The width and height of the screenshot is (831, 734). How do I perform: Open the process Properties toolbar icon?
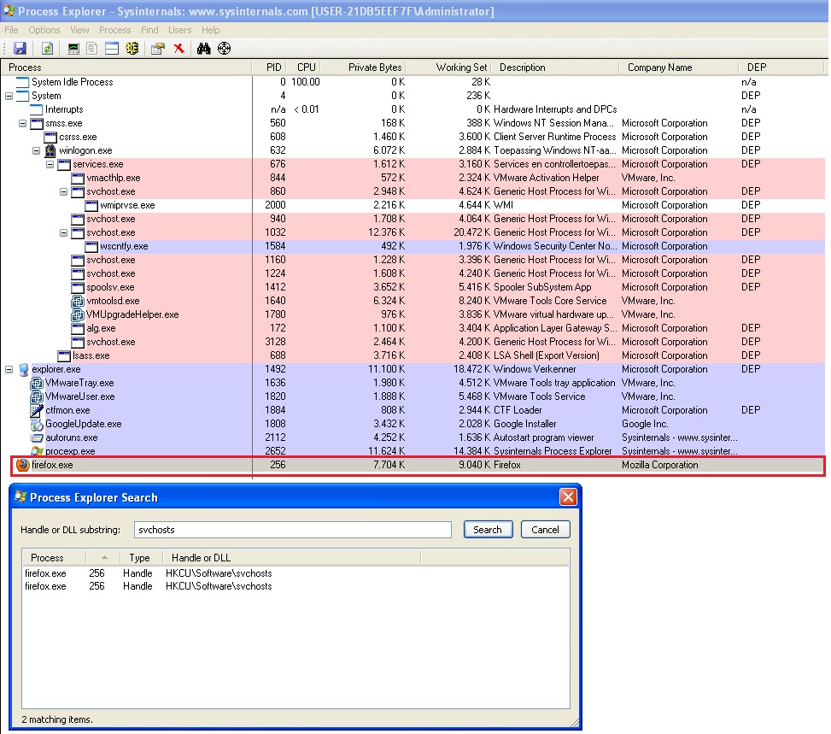[x=157, y=49]
